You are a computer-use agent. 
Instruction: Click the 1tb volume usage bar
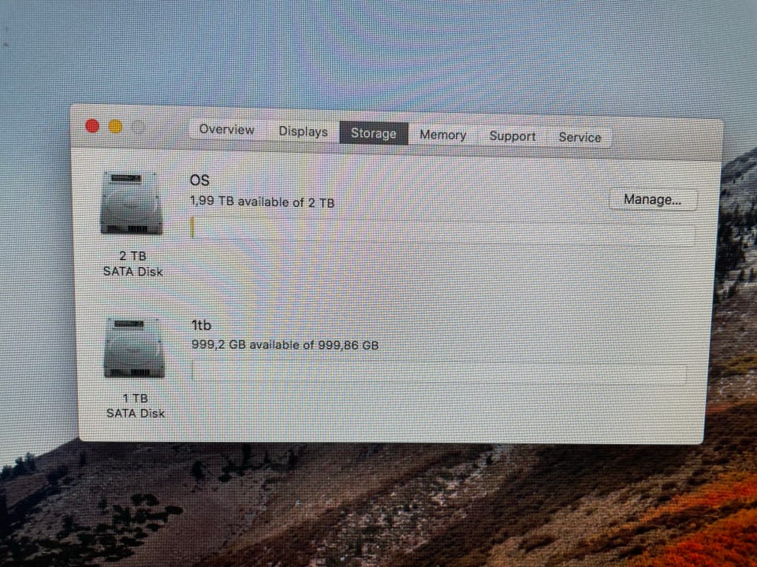439,372
